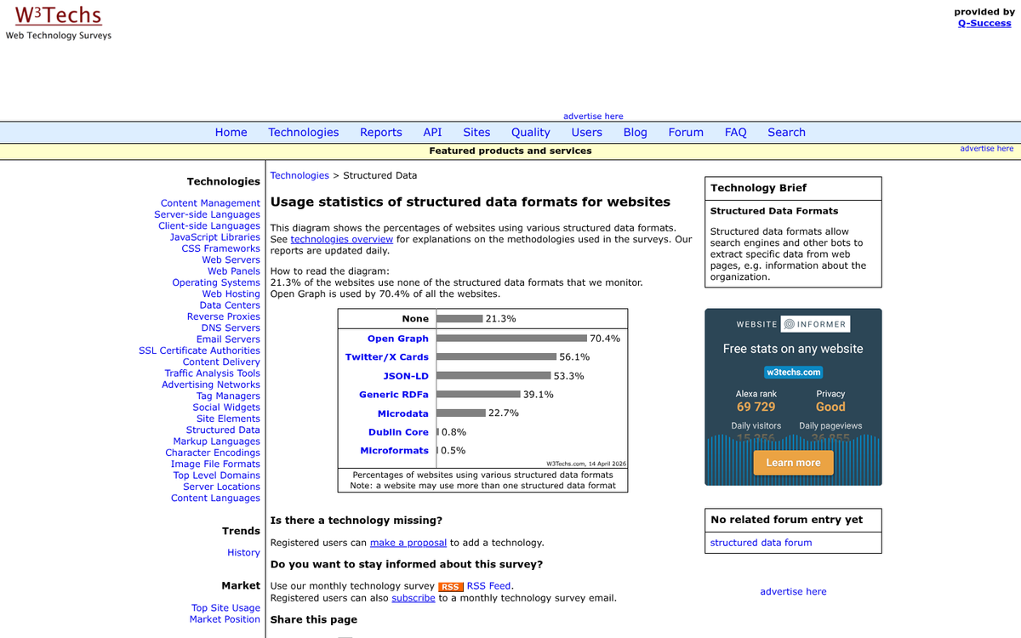The image size is (1021, 638).
Task: Click the Q-Success provider link
Action: (x=984, y=23)
